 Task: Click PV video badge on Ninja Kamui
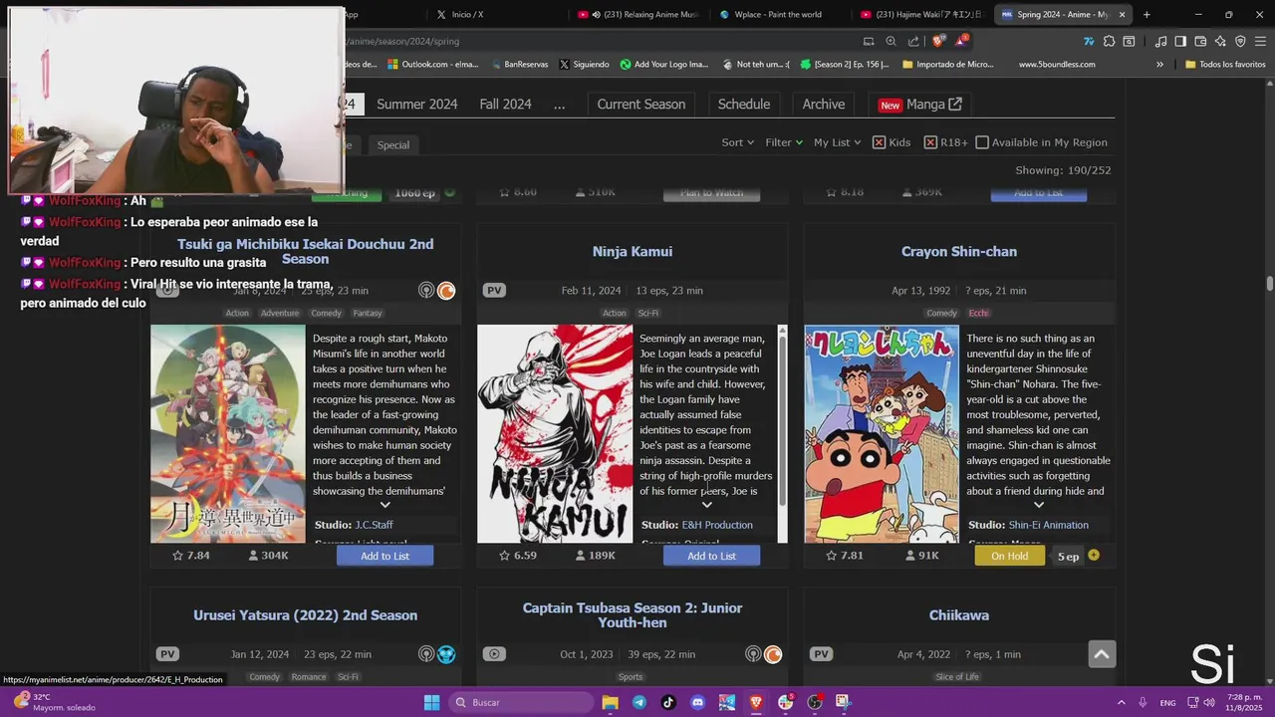[494, 291]
